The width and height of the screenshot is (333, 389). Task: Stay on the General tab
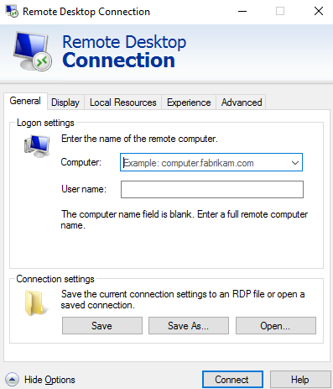coord(25,101)
